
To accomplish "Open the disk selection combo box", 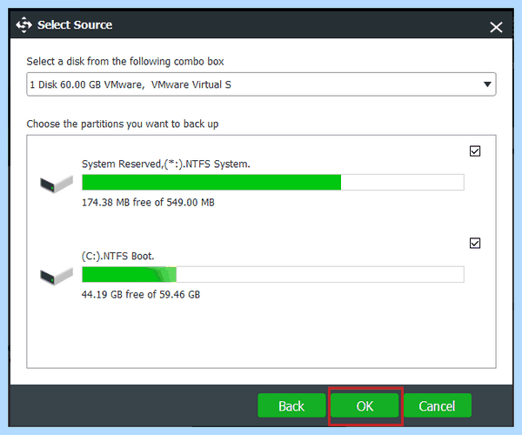I will click(x=261, y=84).
